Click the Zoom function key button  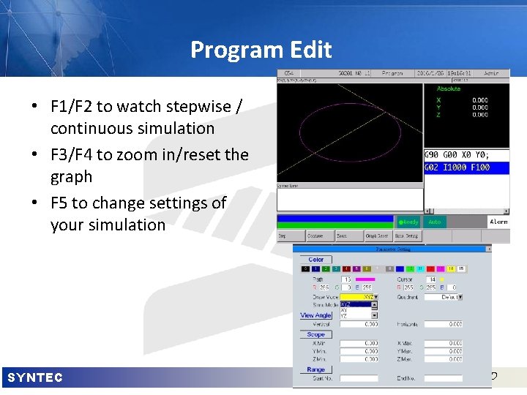tap(350, 236)
